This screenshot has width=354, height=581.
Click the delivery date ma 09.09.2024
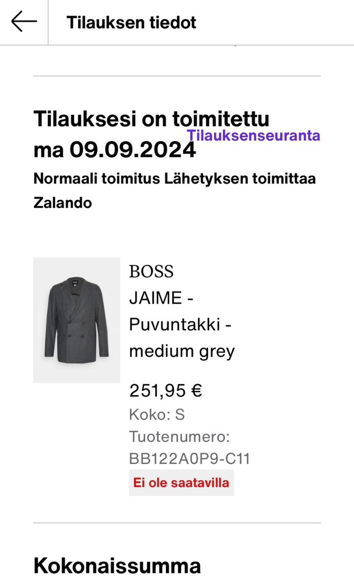point(114,150)
